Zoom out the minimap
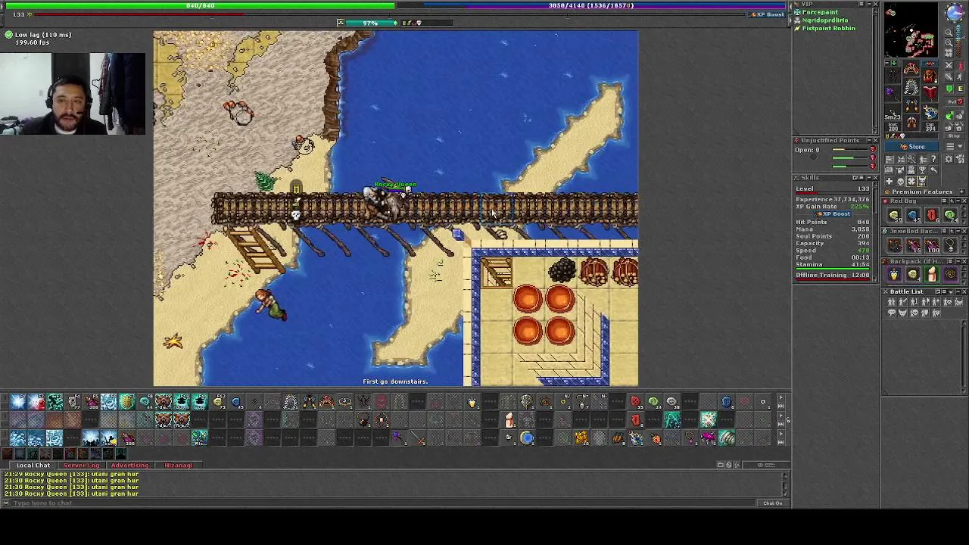 949,33
